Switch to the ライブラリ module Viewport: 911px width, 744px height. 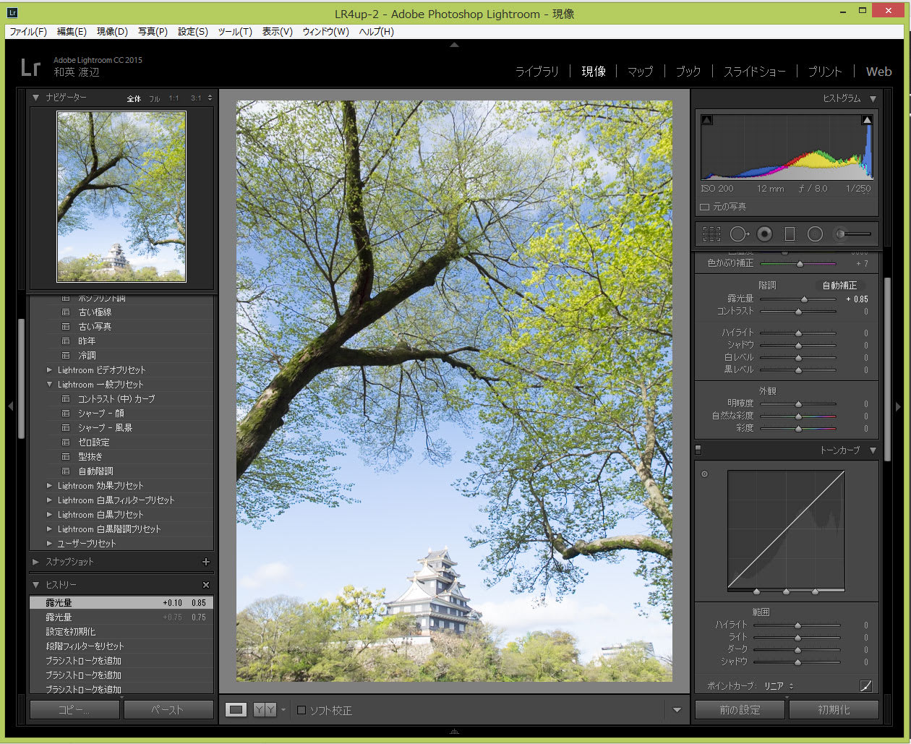click(536, 72)
